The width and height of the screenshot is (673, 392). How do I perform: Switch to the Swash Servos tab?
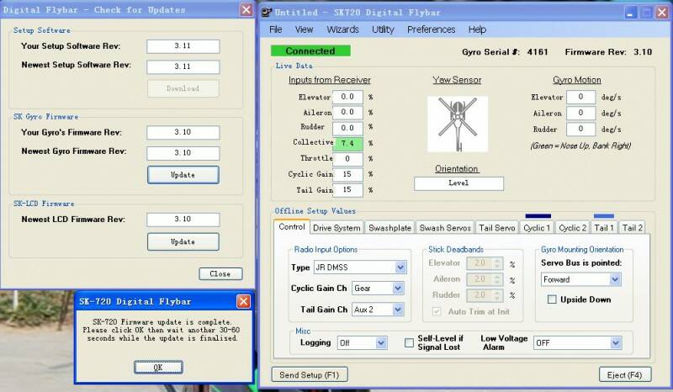445,228
